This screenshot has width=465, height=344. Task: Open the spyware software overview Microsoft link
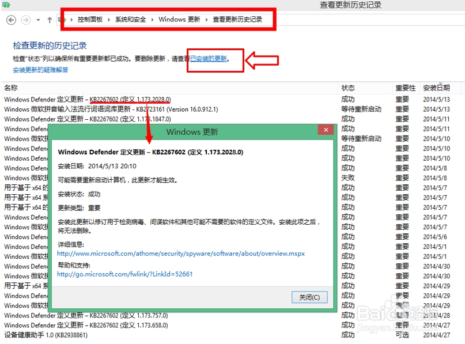(x=180, y=253)
